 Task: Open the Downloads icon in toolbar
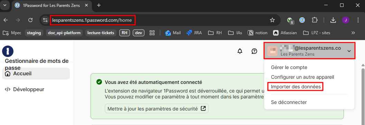(333, 20)
